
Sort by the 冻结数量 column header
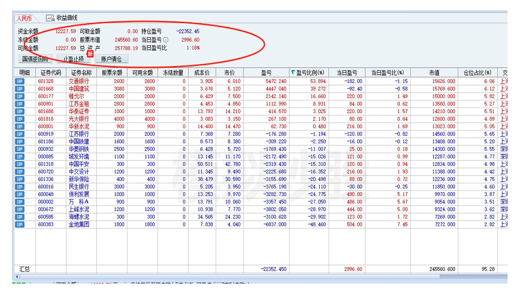pos(173,73)
